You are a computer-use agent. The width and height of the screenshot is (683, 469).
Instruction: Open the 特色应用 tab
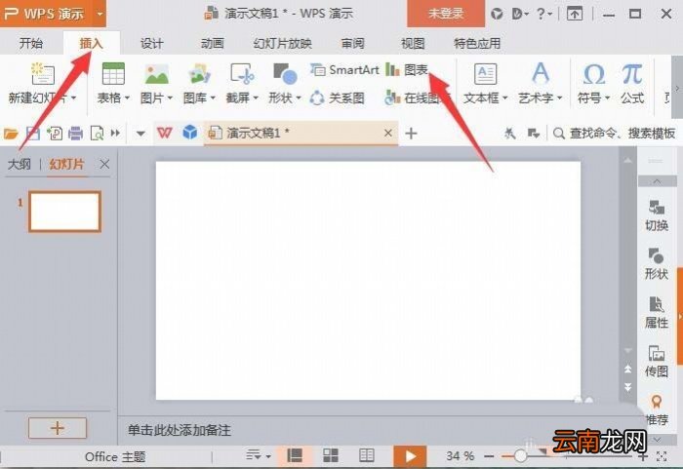477,43
